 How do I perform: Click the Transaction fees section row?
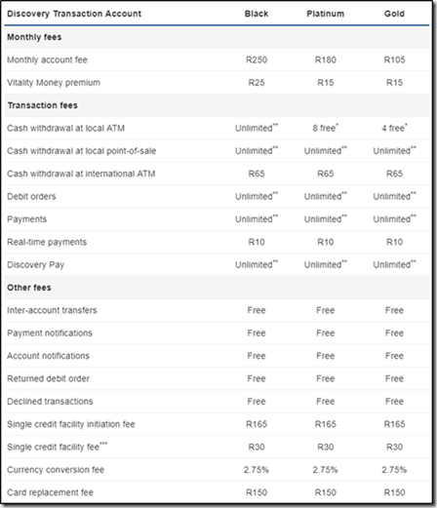(x=217, y=105)
